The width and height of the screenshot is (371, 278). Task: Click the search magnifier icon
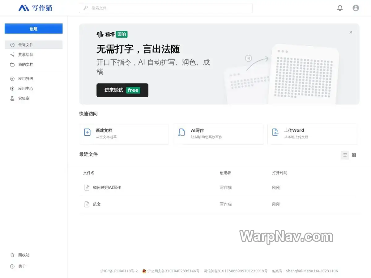(x=86, y=8)
